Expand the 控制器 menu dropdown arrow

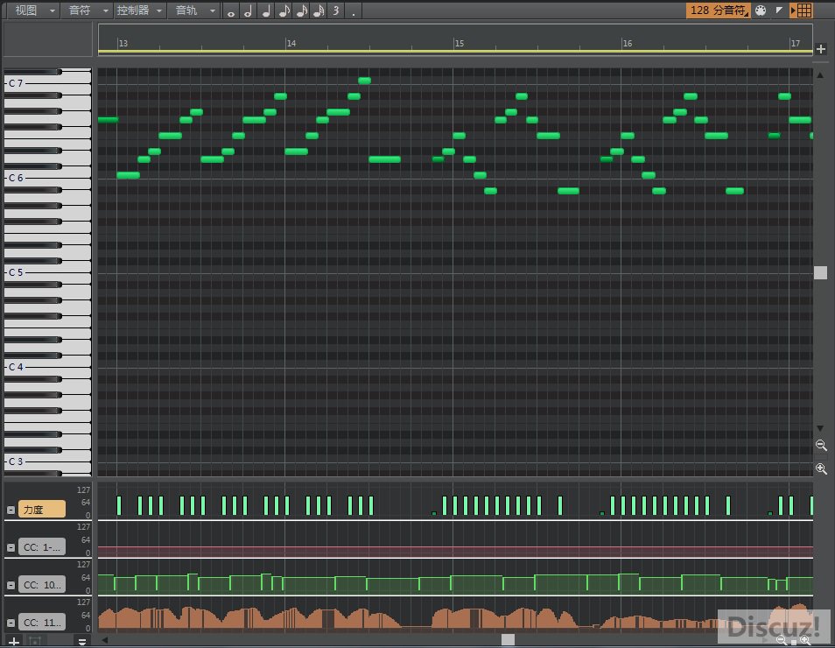pyautogui.click(x=158, y=11)
